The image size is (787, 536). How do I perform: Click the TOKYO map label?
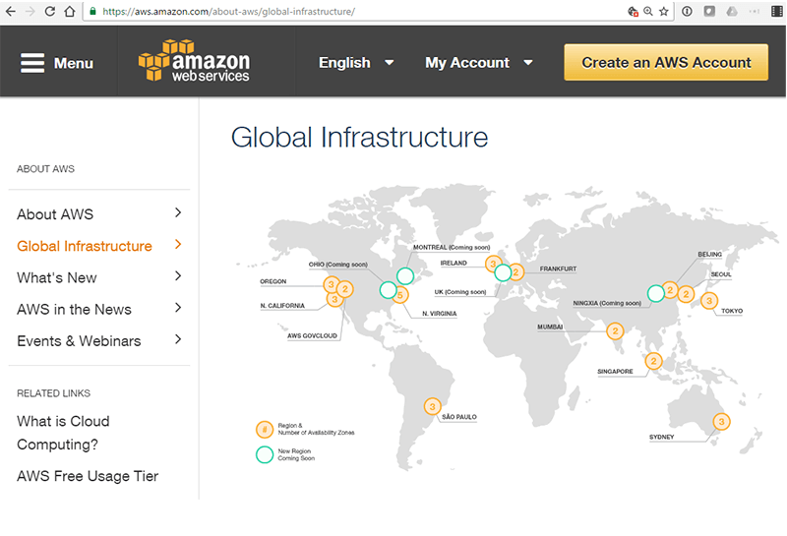pos(732,311)
